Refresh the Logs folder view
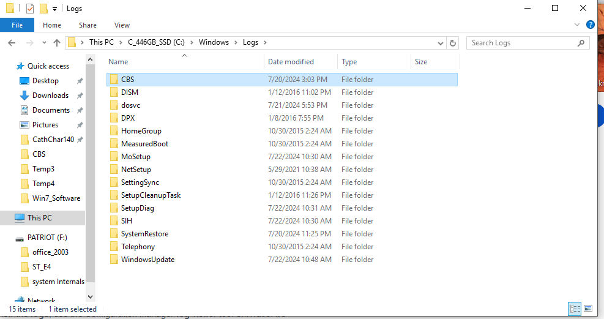 453,43
